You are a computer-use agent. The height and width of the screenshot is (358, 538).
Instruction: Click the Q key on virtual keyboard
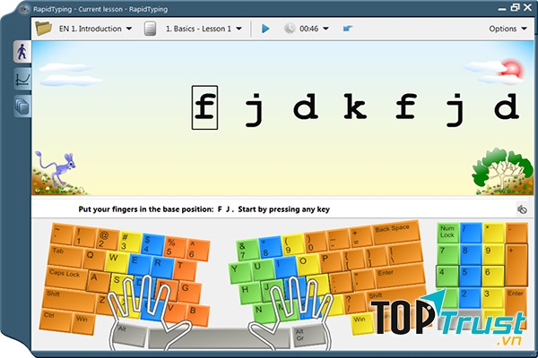click(x=93, y=259)
